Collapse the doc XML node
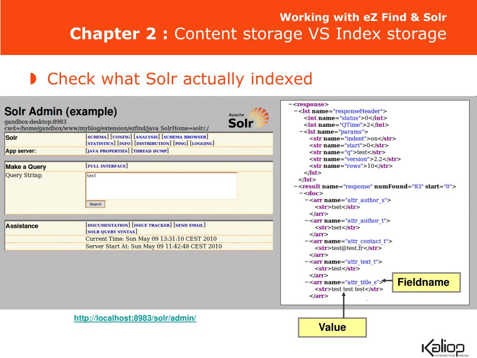Screen dimensions: 477x358 tap(301, 193)
